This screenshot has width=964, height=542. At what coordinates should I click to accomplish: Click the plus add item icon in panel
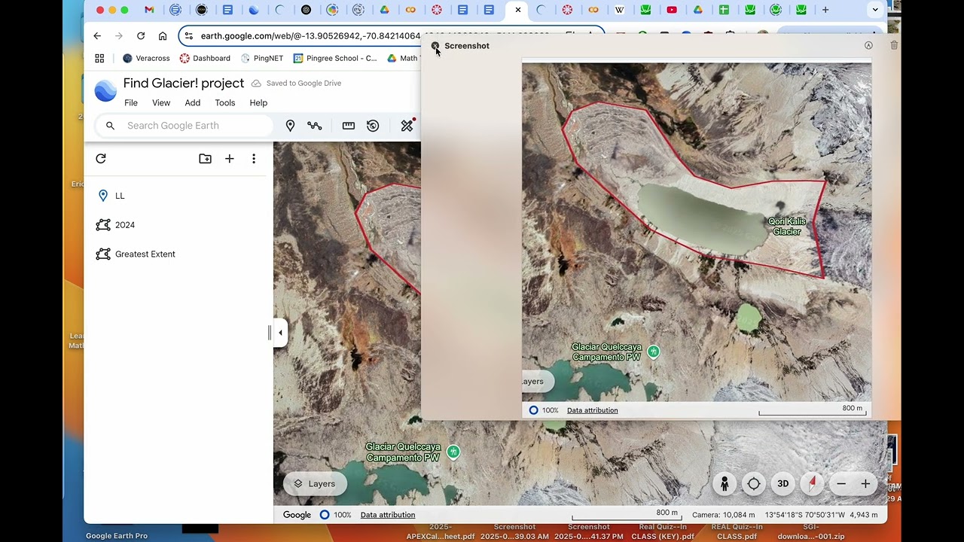tap(230, 159)
